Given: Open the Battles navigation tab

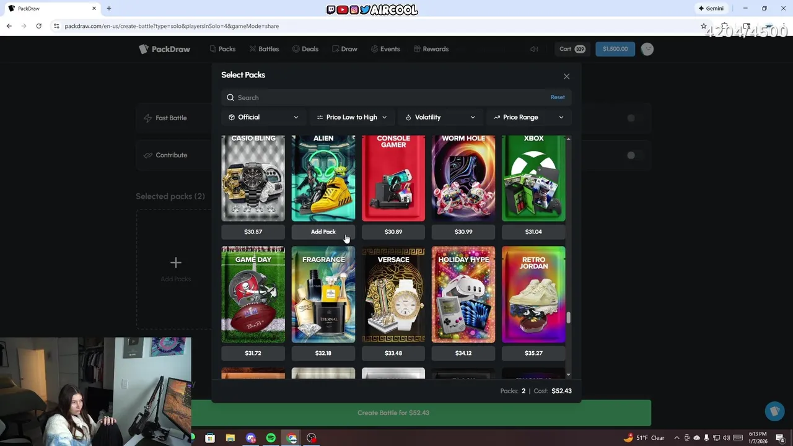Looking at the screenshot, I should (264, 49).
